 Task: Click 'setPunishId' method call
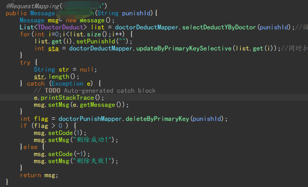pos(96,41)
